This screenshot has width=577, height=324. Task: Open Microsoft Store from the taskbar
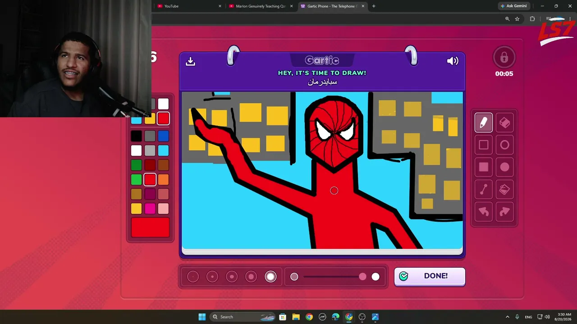(283, 317)
